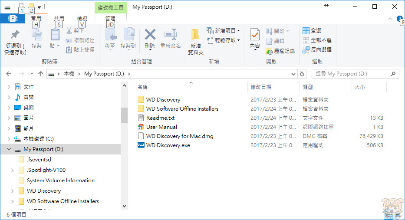Open the File (檔案) menu tab
Screen dimensions: 405x220
point(13,19)
